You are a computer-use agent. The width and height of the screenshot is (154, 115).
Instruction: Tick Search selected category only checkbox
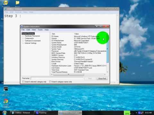pyautogui.click(x=23, y=82)
